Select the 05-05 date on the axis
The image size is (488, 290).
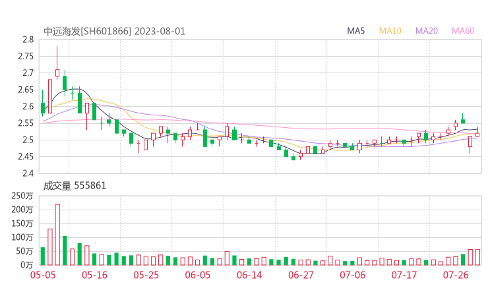point(43,275)
